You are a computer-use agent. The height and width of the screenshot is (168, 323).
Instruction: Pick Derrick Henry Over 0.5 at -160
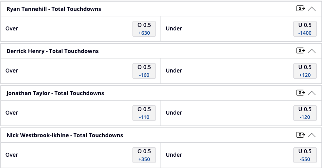[144, 71]
